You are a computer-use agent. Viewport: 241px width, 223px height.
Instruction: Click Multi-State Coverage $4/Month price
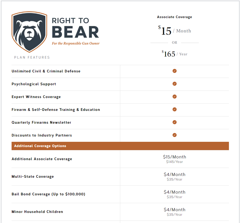[x=174, y=174]
